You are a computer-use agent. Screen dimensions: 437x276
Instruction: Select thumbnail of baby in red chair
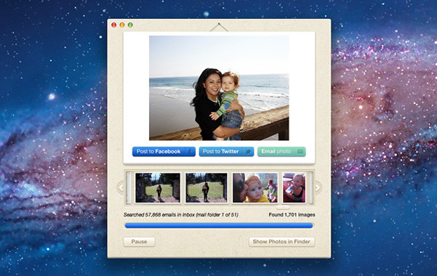(x=294, y=187)
